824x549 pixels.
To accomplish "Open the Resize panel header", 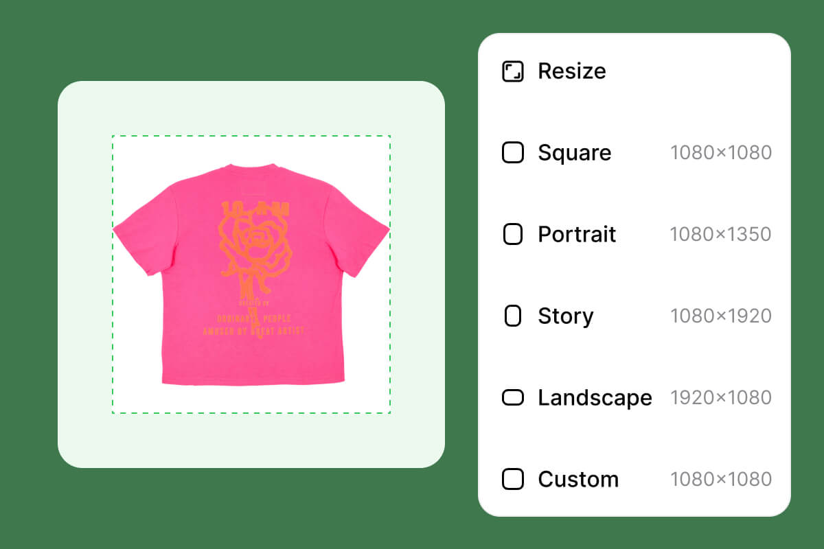I will pos(571,70).
